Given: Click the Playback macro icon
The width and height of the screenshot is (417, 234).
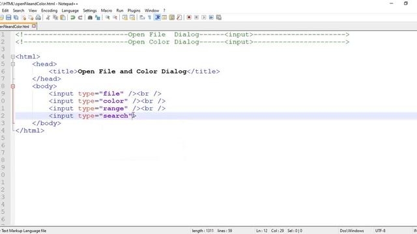Looking at the screenshot, I should pos(204,18).
